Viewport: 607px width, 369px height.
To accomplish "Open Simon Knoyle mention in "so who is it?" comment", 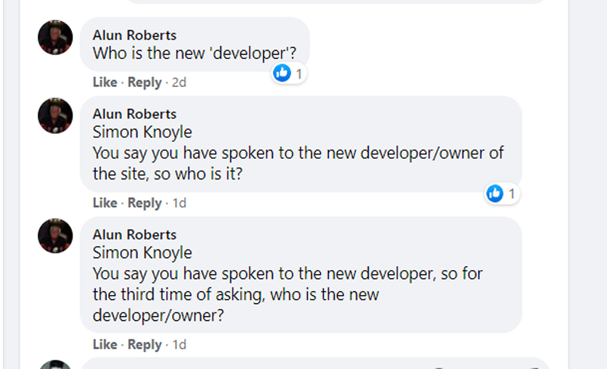I will click(x=142, y=132).
